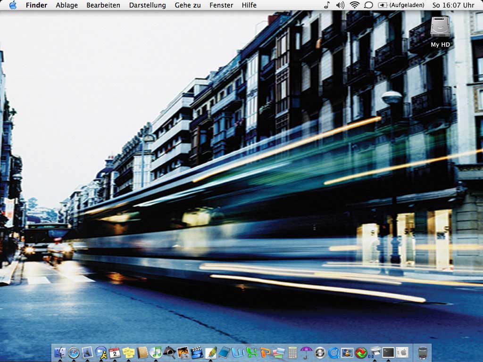Open the Hilfe menu

pyautogui.click(x=249, y=5)
